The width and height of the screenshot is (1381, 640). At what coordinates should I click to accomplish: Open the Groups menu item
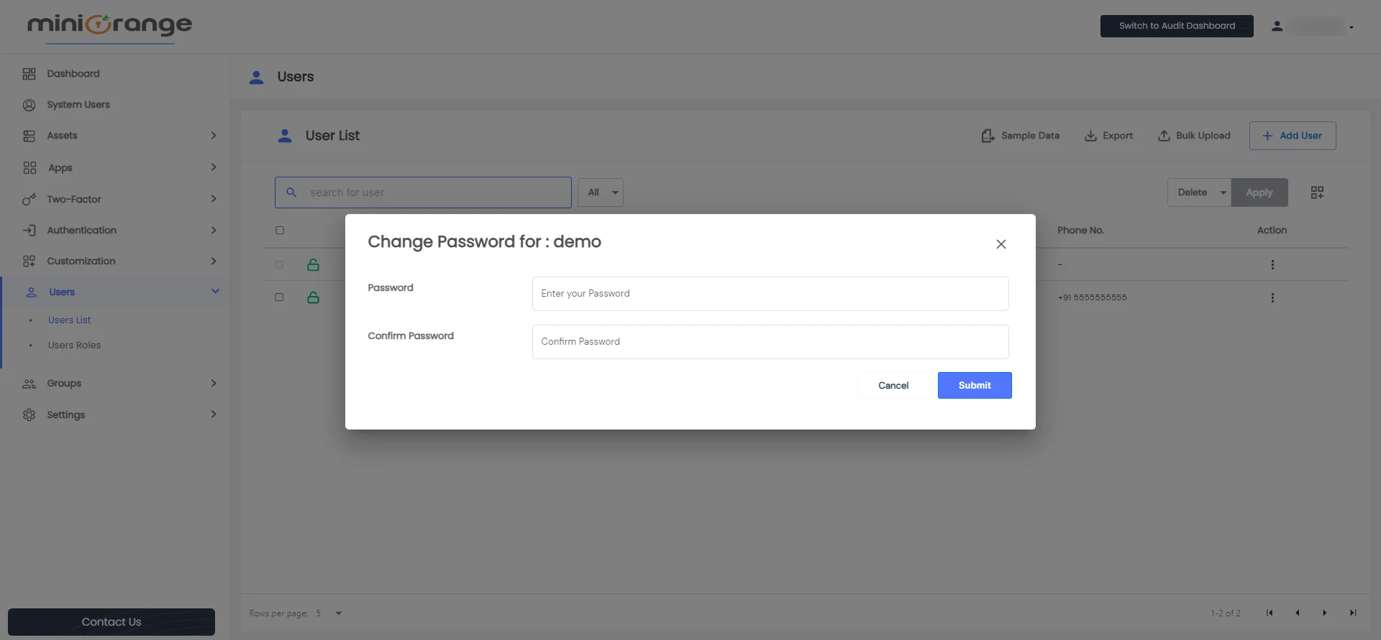tap(64, 384)
